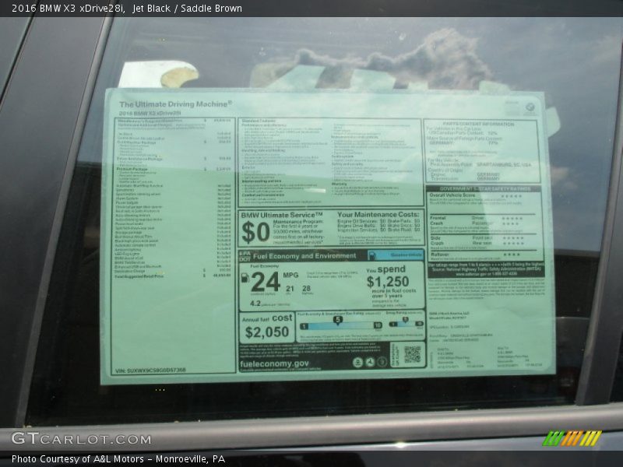Click the BMW roundel logo on sticker
623x467 pixels.
[530, 107]
